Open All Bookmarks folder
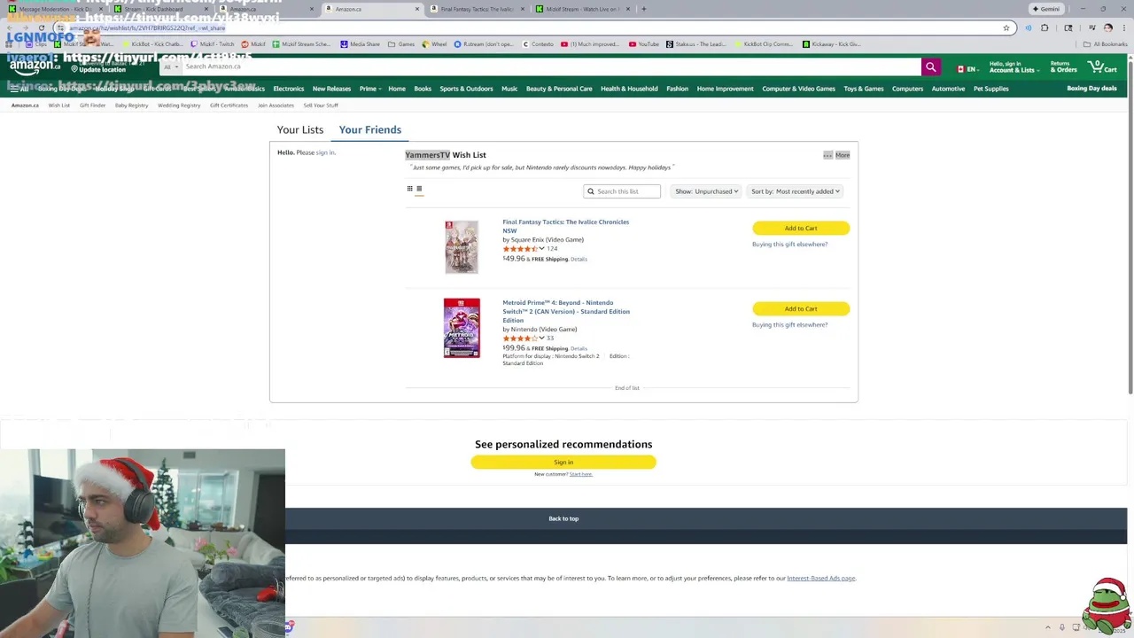 pyautogui.click(x=1106, y=43)
